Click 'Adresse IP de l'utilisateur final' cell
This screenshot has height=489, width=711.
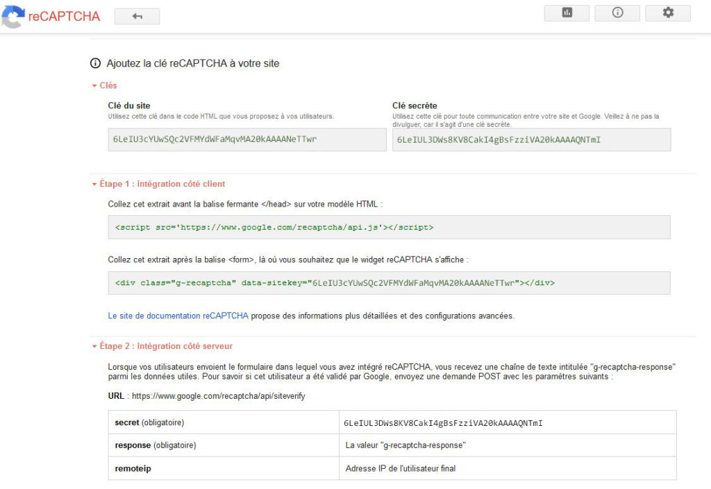pos(508,469)
